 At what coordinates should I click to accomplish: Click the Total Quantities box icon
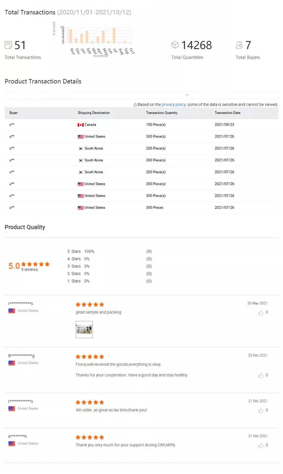click(175, 45)
